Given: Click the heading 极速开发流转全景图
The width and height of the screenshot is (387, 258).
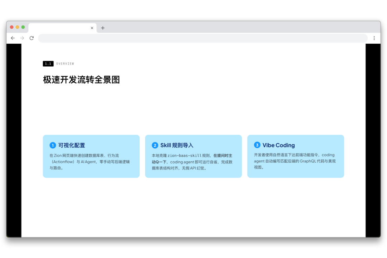Looking at the screenshot, I should (81, 80).
